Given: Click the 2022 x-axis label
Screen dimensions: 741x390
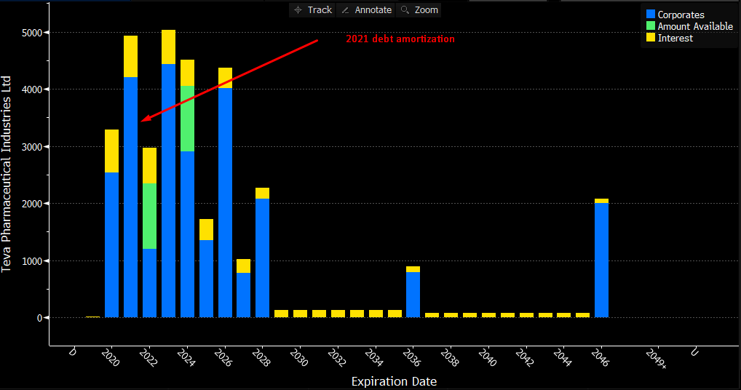Looking at the screenshot, I should tap(148, 357).
